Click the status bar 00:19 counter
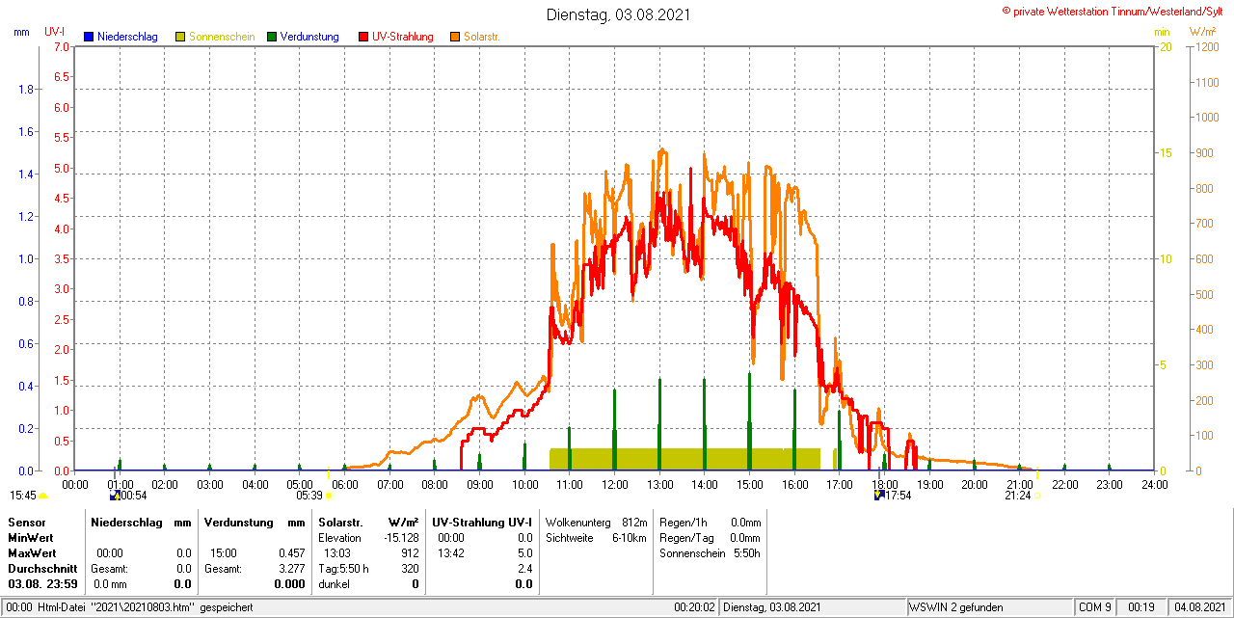The width and height of the screenshot is (1234, 618). pyautogui.click(x=1140, y=607)
